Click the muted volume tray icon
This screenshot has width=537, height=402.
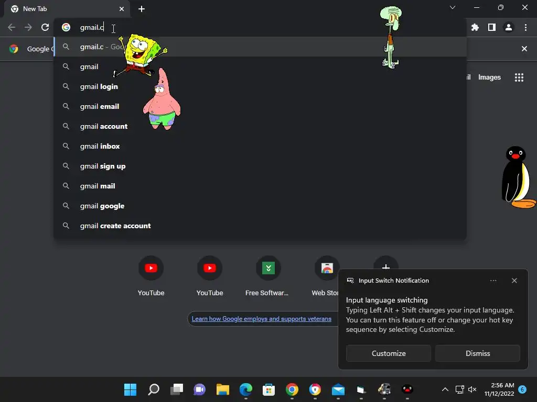click(472, 389)
